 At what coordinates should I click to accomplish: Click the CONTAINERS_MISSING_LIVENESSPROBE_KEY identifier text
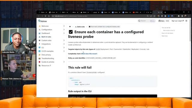[101, 58]
